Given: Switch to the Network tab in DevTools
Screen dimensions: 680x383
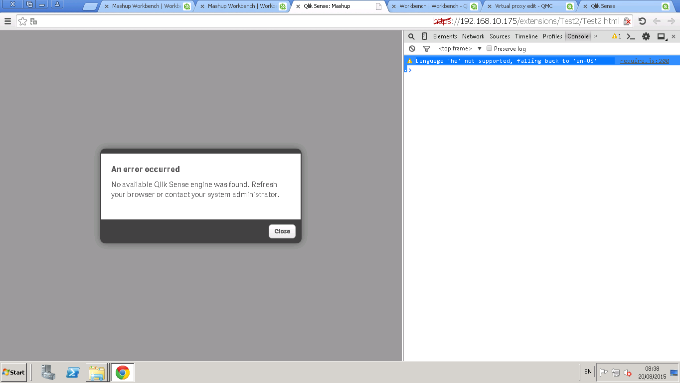Looking at the screenshot, I should click(x=473, y=36).
